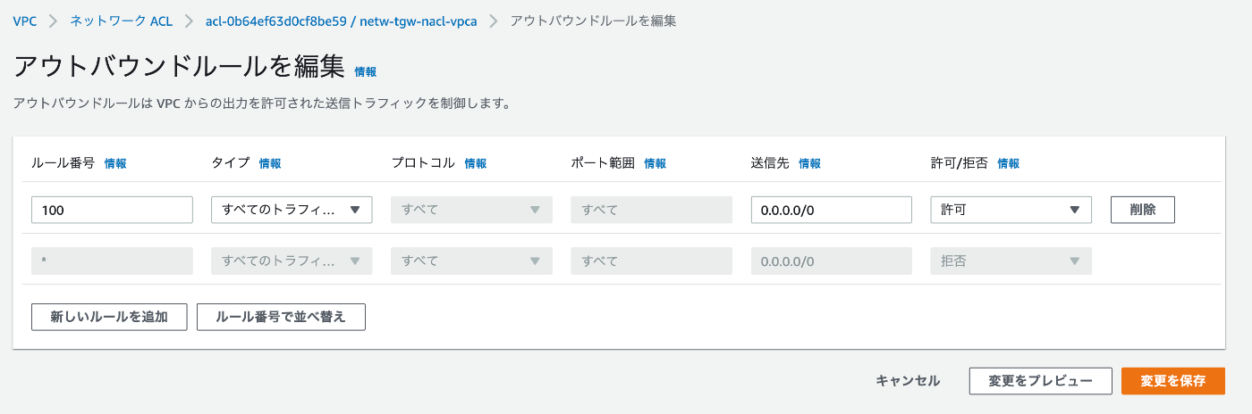1252x414 pixels.
Task: Click the orange 変更を保存 button
Action: tap(1173, 381)
